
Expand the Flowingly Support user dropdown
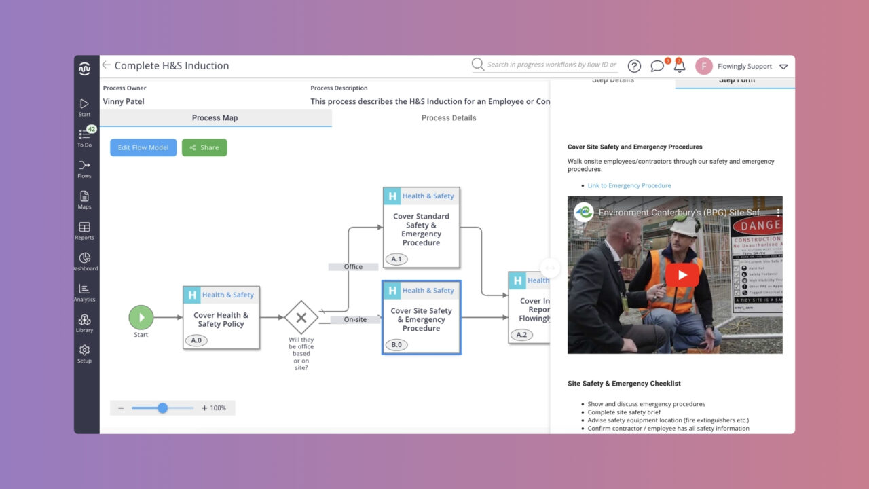(x=783, y=67)
